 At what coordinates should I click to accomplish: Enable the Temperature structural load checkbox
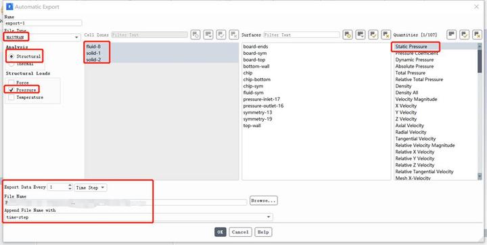[11, 97]
